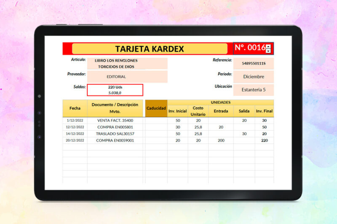The height and width of the screenshot is (224, 337).
Task: Click the Caducidad column header
Action: pyautogui.click(x=156, y=108)
